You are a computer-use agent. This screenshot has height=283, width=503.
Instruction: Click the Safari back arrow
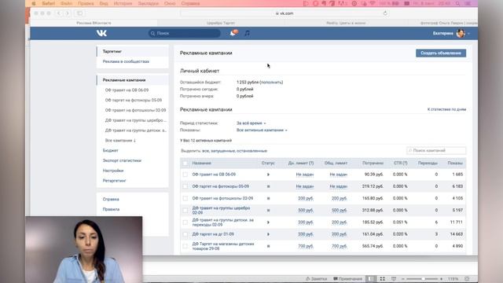pyautogui.click(x=58, y=13)
